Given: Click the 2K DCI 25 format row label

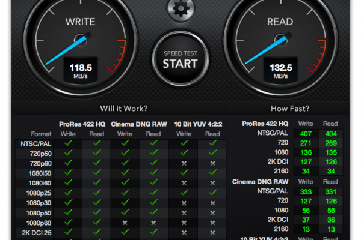Looking at the screenshot, I should [x=39, y=232].
